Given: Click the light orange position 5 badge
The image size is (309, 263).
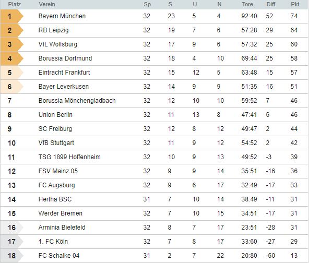Looking at the screenshot, I should pyautogui.click(x=12, y=73).
